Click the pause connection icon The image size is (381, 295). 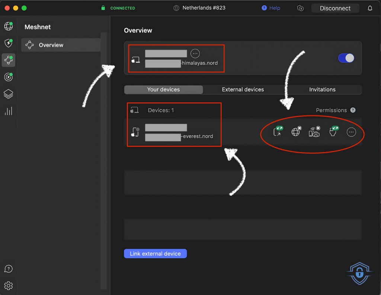(x=300, y=8)
